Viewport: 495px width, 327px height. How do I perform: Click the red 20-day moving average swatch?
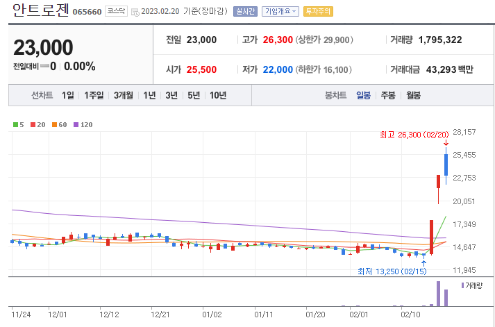[x=33, y=125]
